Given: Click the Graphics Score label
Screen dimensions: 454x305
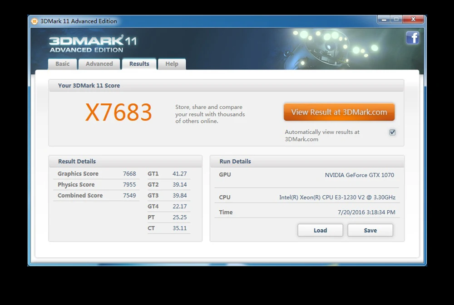Looking at the screenshot, I should [78, 174].
